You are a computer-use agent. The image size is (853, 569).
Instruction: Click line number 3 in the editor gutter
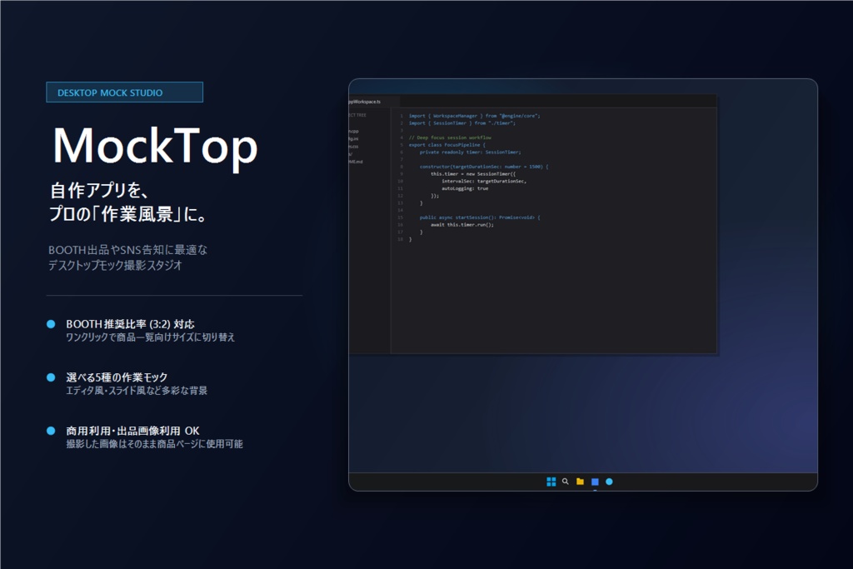[402, 131]
